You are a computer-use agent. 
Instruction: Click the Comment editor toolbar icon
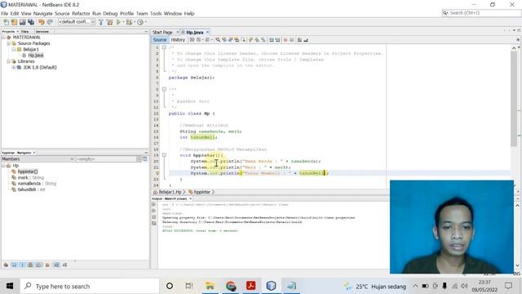299,40
